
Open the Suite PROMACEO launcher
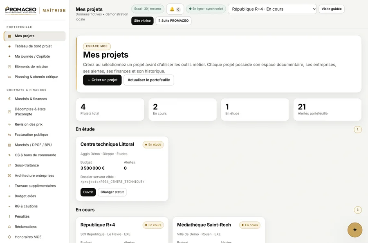pyautogui.click(x=173, y=21)
